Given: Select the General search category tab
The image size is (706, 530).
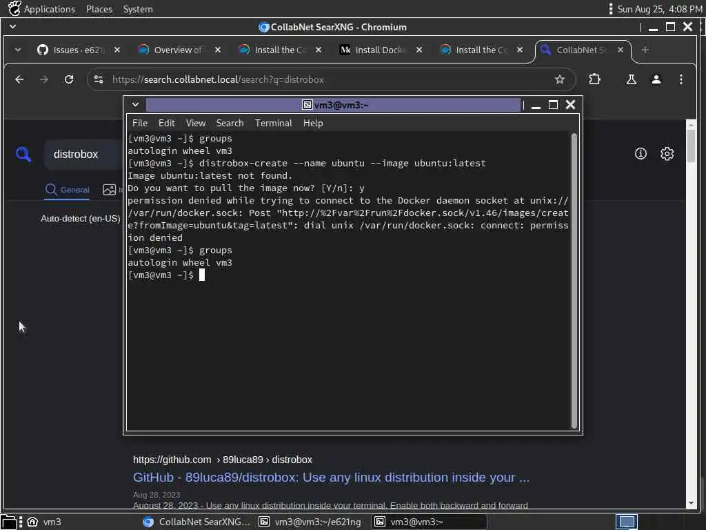Looking at the screenshot, I should point(67,190).
